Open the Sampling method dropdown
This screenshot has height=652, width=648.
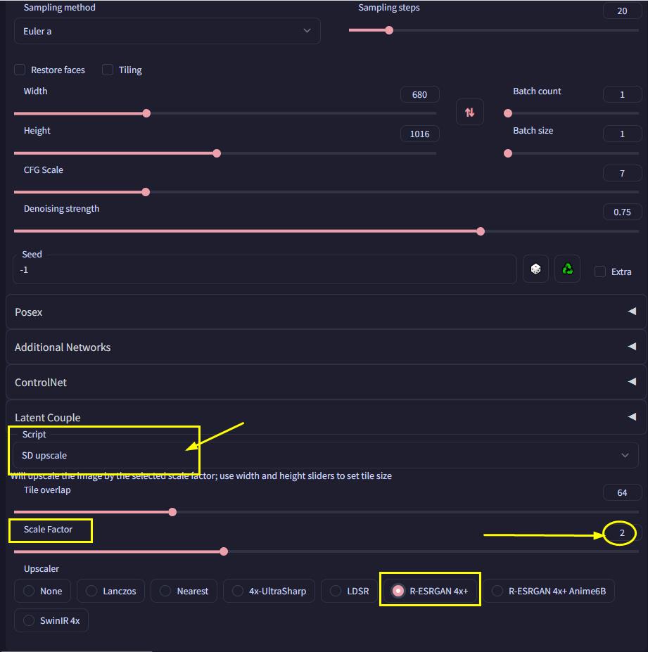coord(167,31)
